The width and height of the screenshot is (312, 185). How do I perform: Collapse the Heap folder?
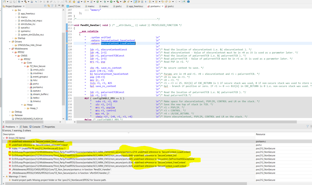[22, 105]
